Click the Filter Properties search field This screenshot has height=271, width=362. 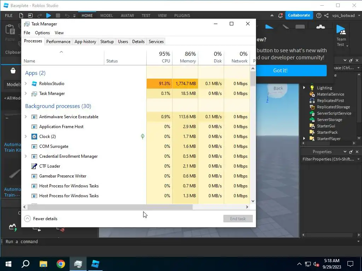tap(328, 159)
